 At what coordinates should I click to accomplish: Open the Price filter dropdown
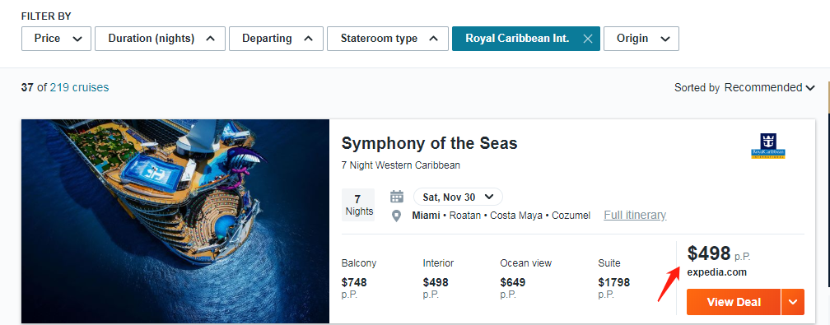[56, 39]
